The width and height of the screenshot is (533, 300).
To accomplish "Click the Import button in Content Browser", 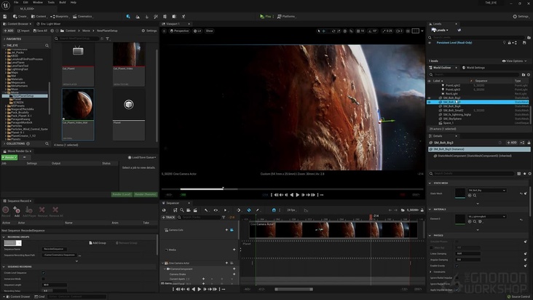I will 24,31.
